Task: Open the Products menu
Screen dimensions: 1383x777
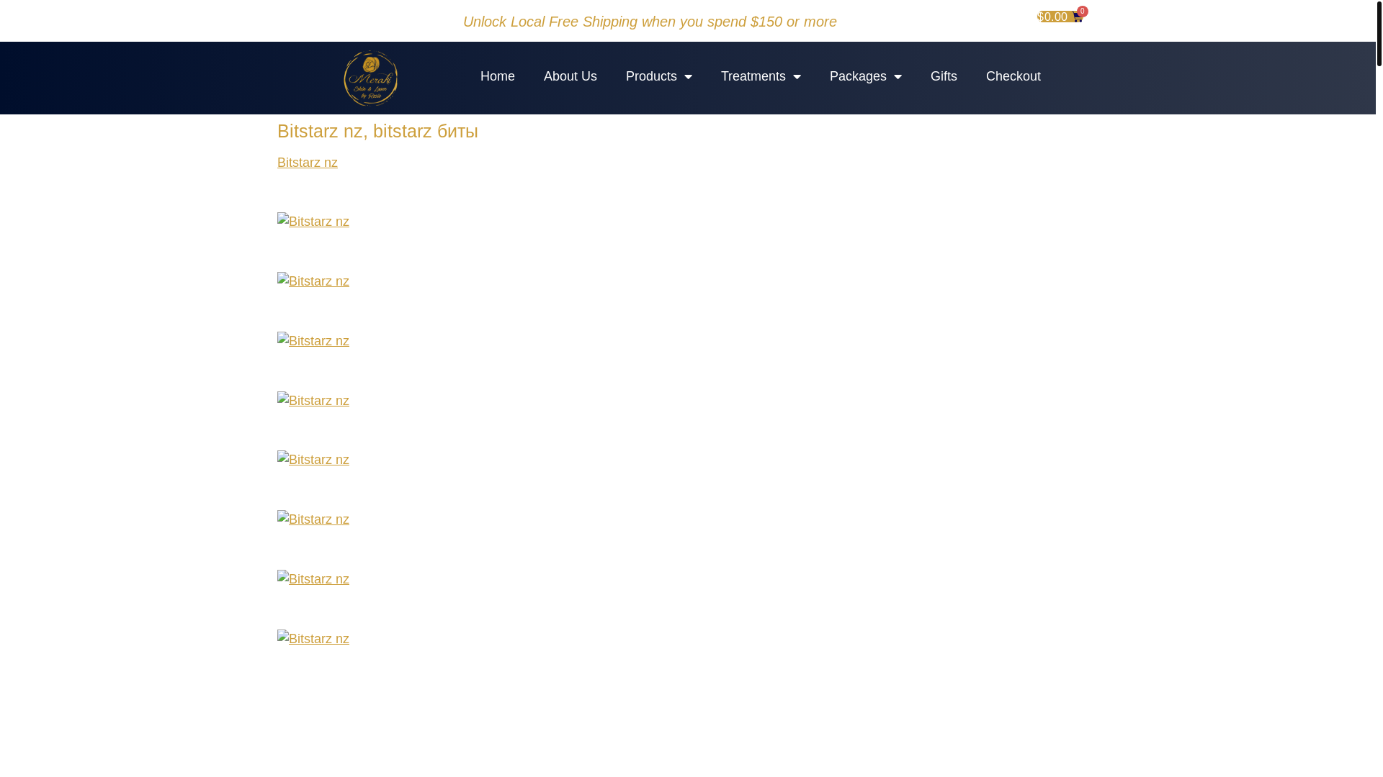Action: pos(651,76)
